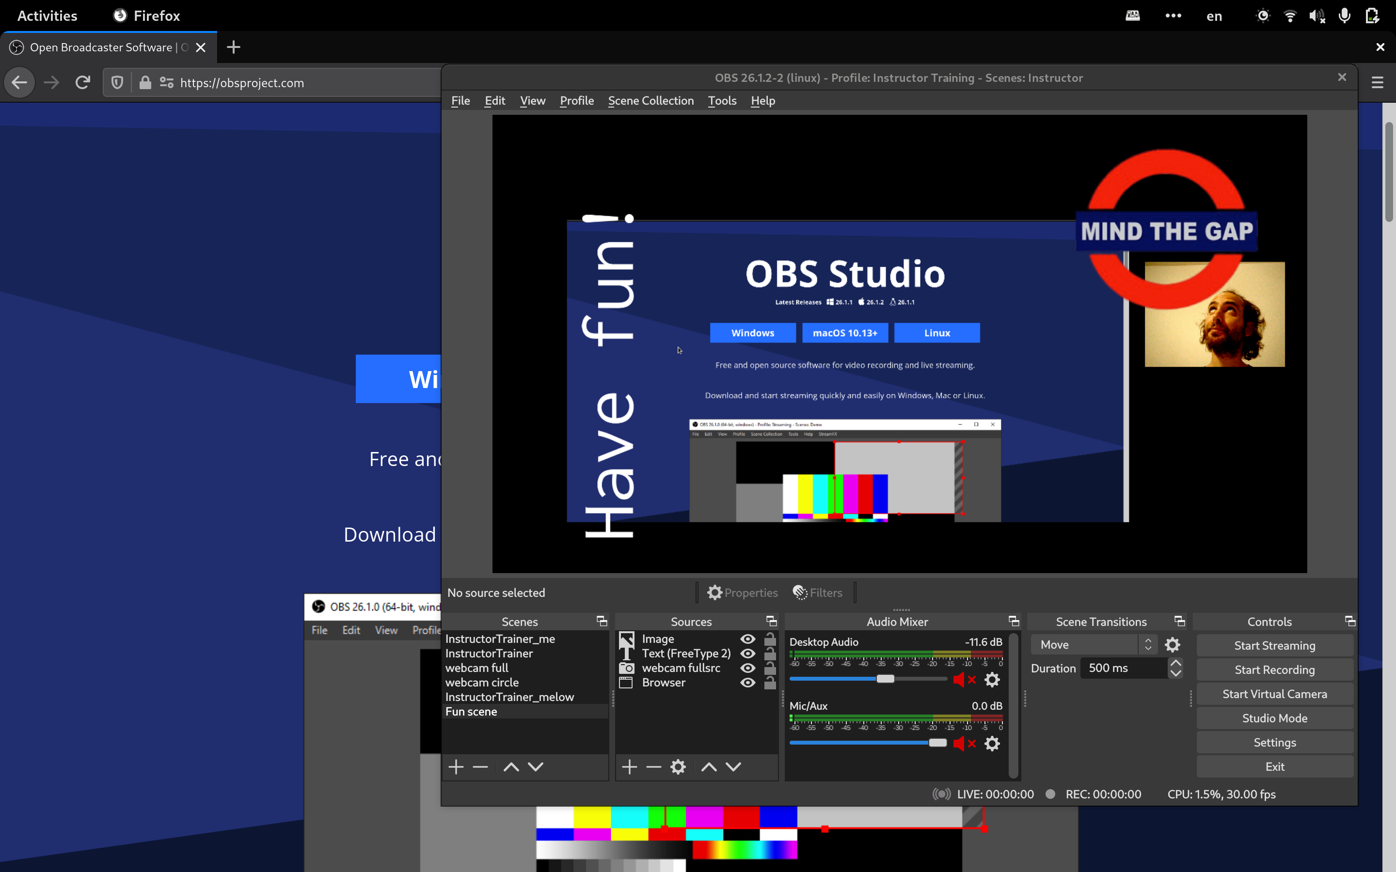This screenshot has width=1396, height=872.
Task: Click the Exit button
Action: pyautogui.click(x=1275, y=766)
